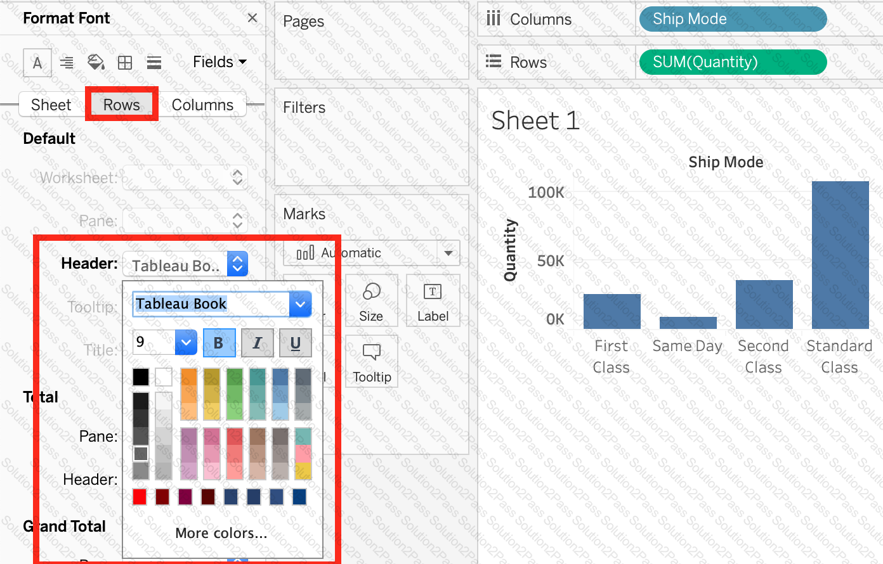The height and width of the screenshot is (564, 883).
Task: Click More colors link
Action: [221, 534]
